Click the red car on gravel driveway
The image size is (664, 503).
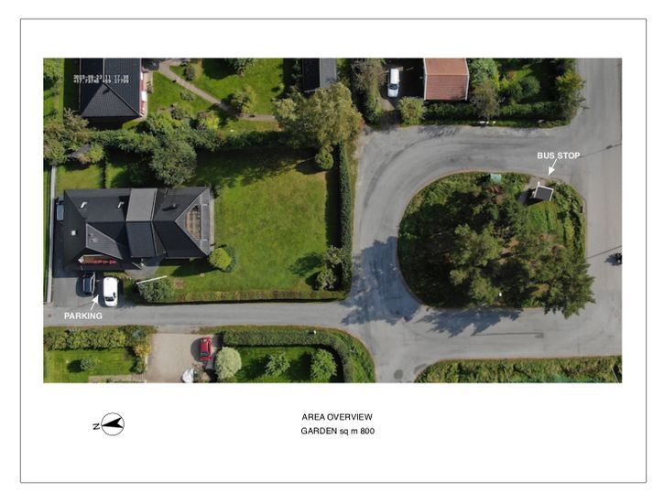(x=206, y=349)
